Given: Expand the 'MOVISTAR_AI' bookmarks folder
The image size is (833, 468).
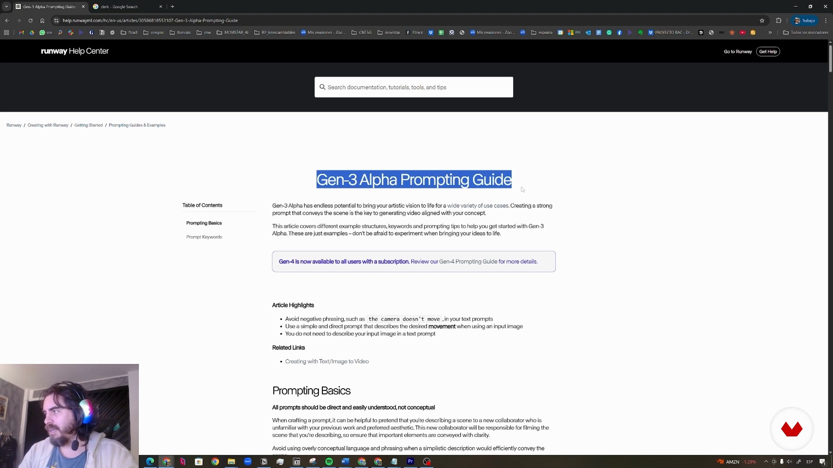Looking at the screenshot, I should [233, 32].
